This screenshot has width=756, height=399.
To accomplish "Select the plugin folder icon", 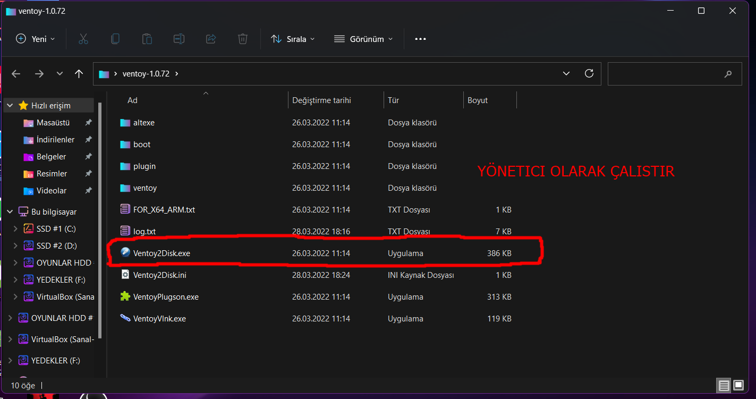I will point(125,166).
